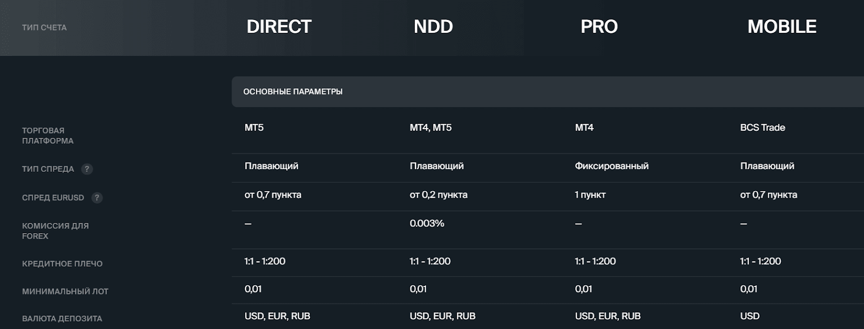Click the BCS Trade platform cell
This screenshot has height=329, width=864.
[x=762, y=128]
